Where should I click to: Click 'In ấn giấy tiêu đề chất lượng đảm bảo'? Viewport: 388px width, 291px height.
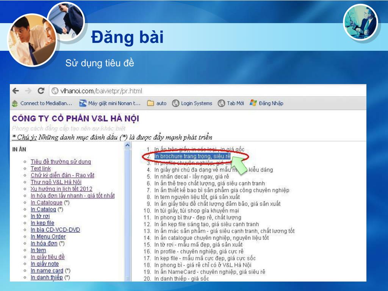(x=217, y=204)
